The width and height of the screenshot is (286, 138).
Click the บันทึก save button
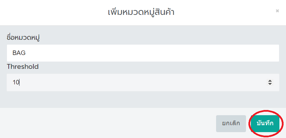coord(265,123)
